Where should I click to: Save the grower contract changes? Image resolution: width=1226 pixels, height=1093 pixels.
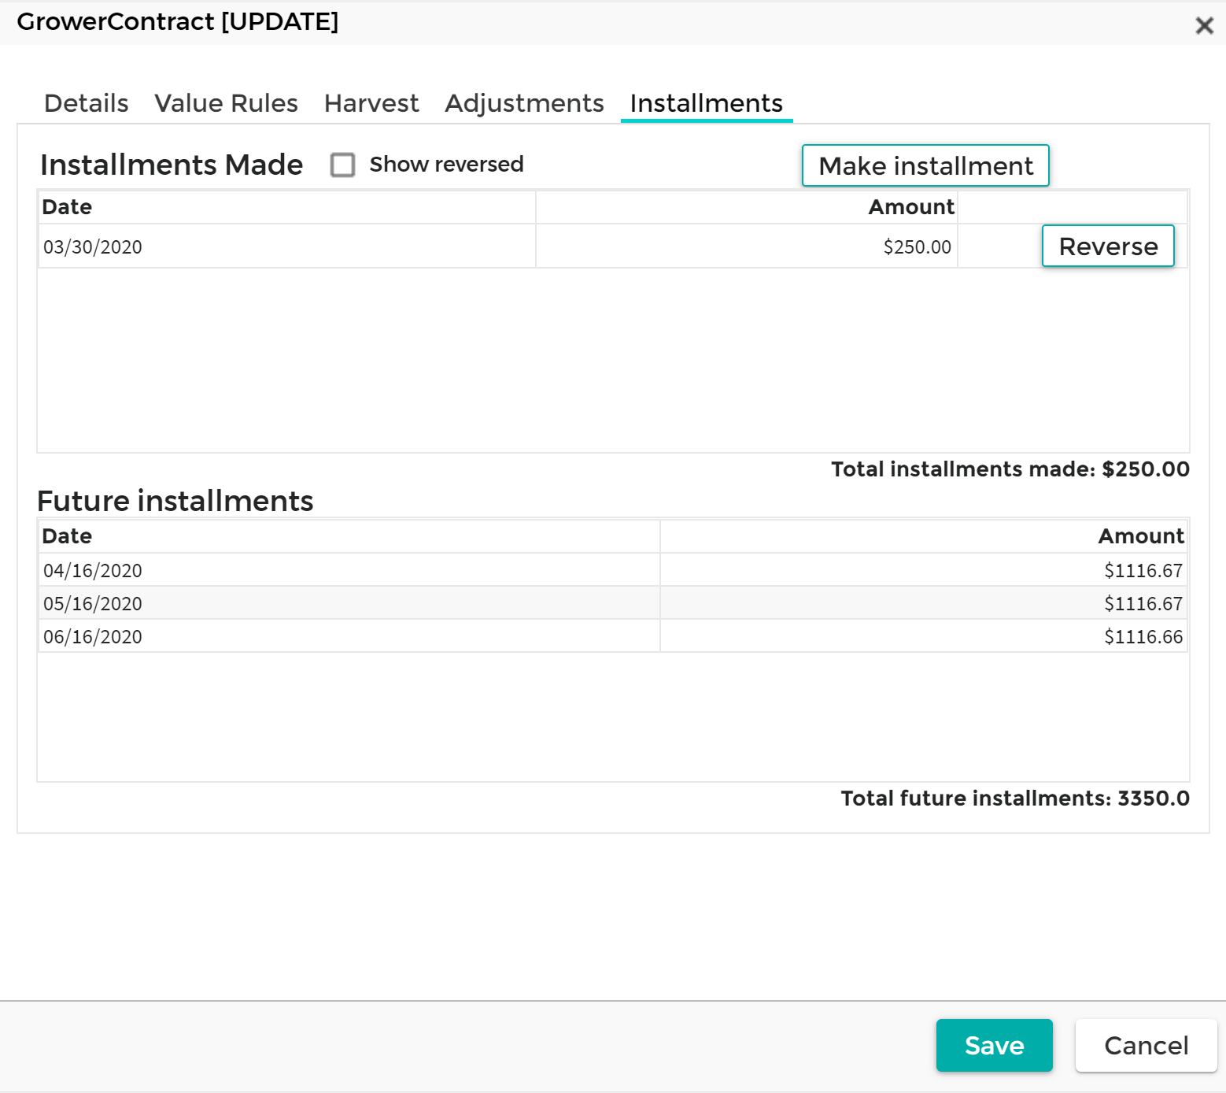click(994, 1045)
